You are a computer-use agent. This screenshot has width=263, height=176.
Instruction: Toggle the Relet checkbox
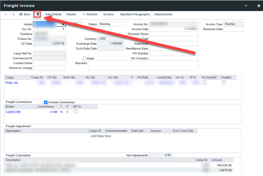pos(85,59)
